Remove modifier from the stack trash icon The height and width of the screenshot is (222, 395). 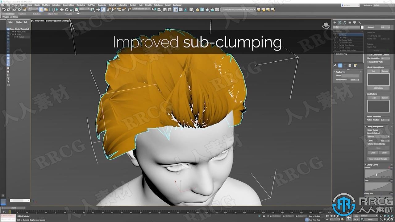350,65
